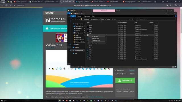
Task: Select vs_cursor_11_0 in the breadcrumb path
Action: [95, 19]
